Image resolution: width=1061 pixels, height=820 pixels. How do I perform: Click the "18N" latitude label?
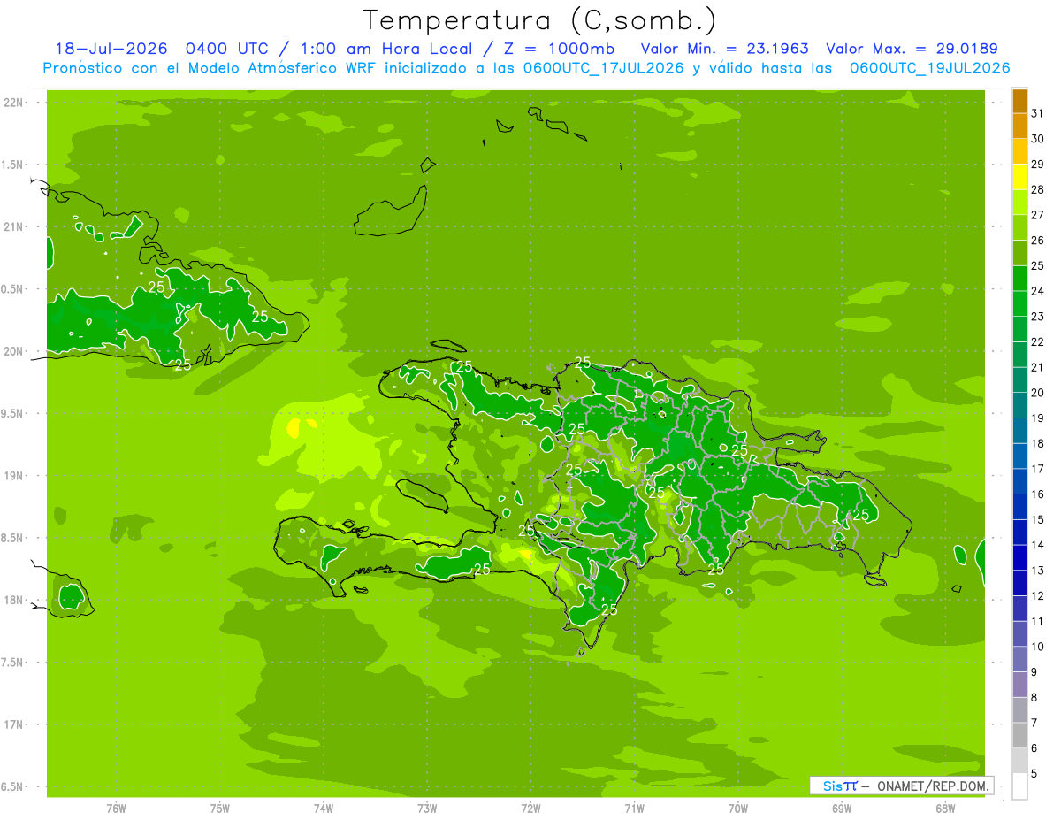[14, 600]
